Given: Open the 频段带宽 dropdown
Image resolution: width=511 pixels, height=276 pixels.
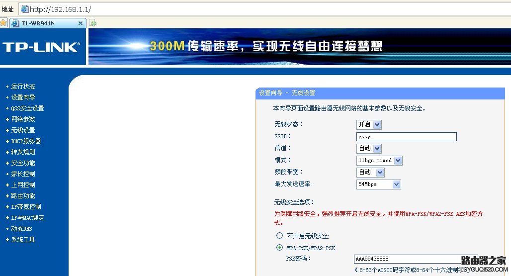Looking at the screenshot, I should click(x=370, y=172).
